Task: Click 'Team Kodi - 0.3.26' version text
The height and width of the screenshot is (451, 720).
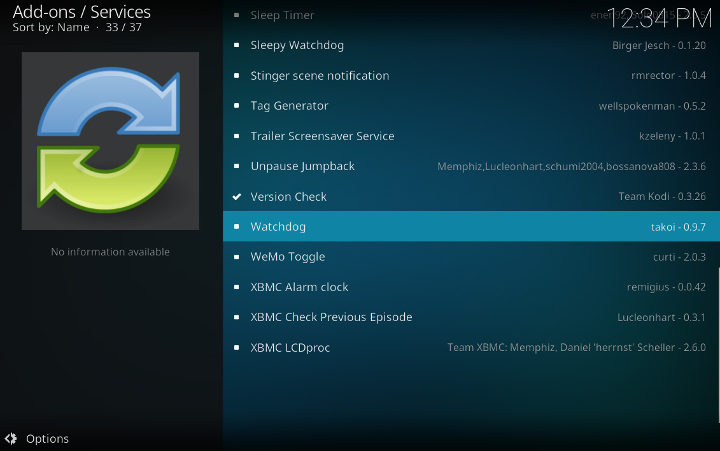Action: coord(661,197)
